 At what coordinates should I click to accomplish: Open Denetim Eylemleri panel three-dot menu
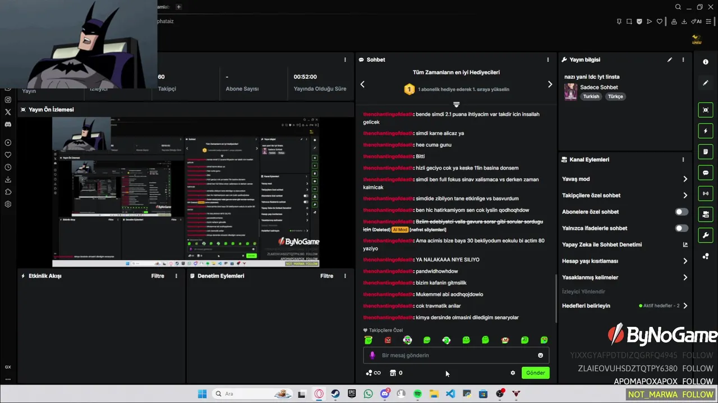pos(345,276)
